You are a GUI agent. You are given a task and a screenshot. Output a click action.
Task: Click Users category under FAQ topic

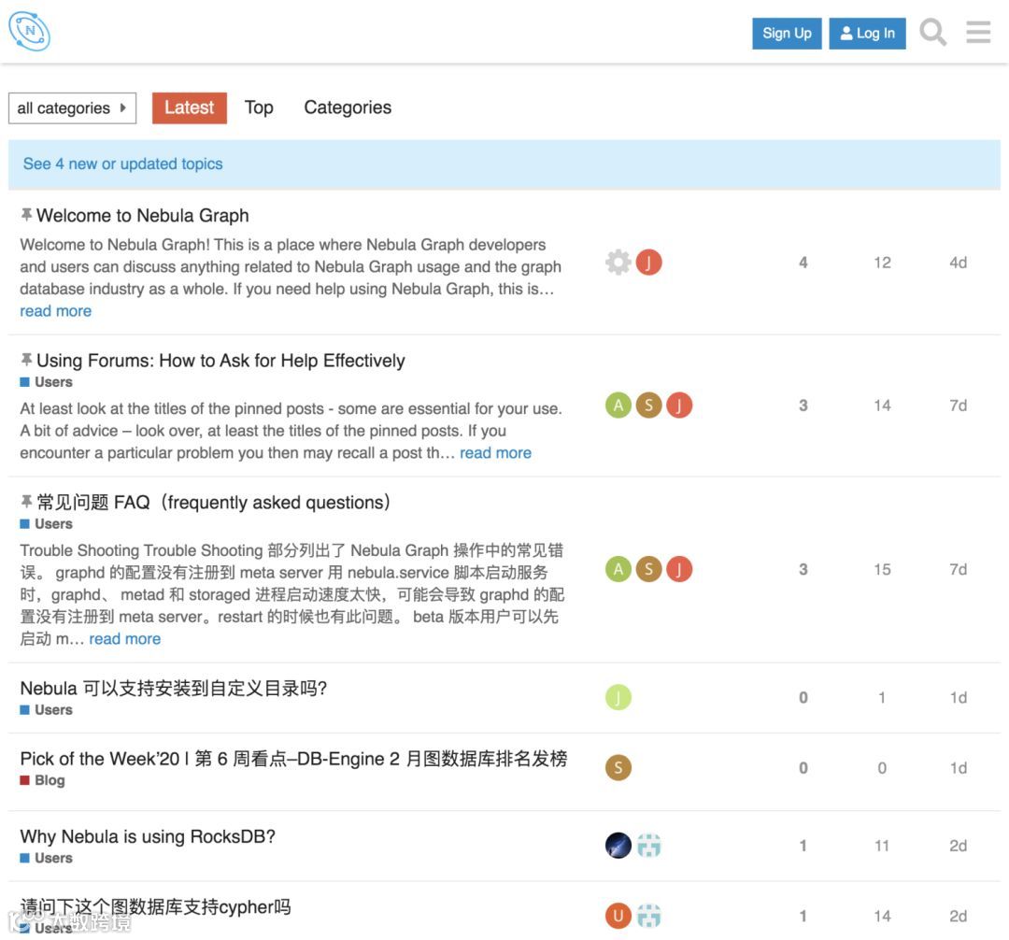coord(47,523)
